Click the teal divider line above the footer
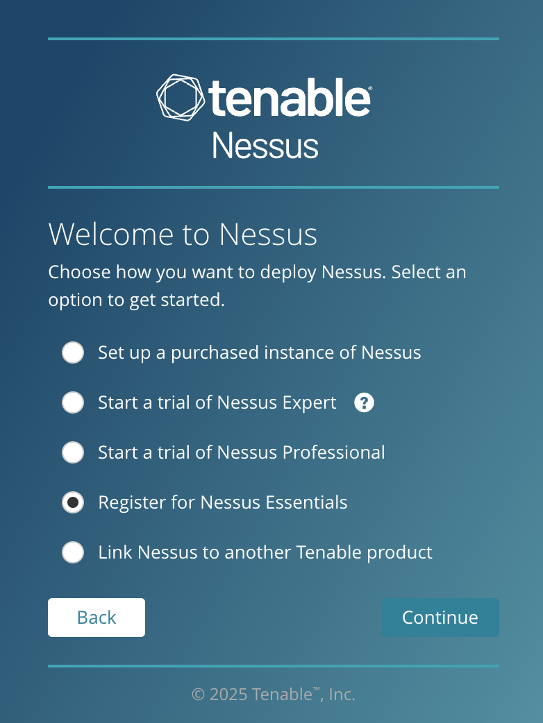Screen dimensions: 543x723 (274, 666)
